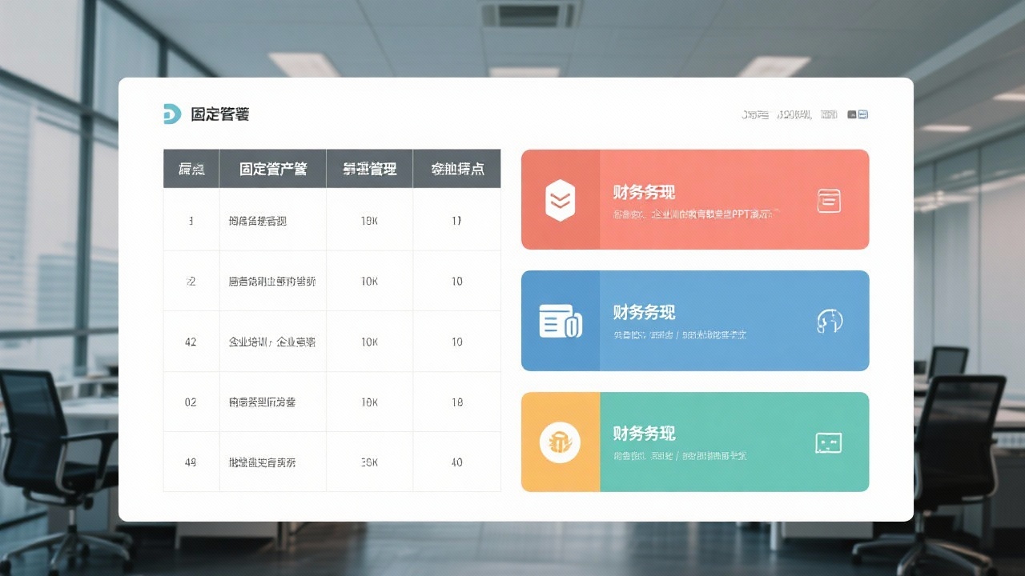Select the 固定管产管 column header

point(272,168)
